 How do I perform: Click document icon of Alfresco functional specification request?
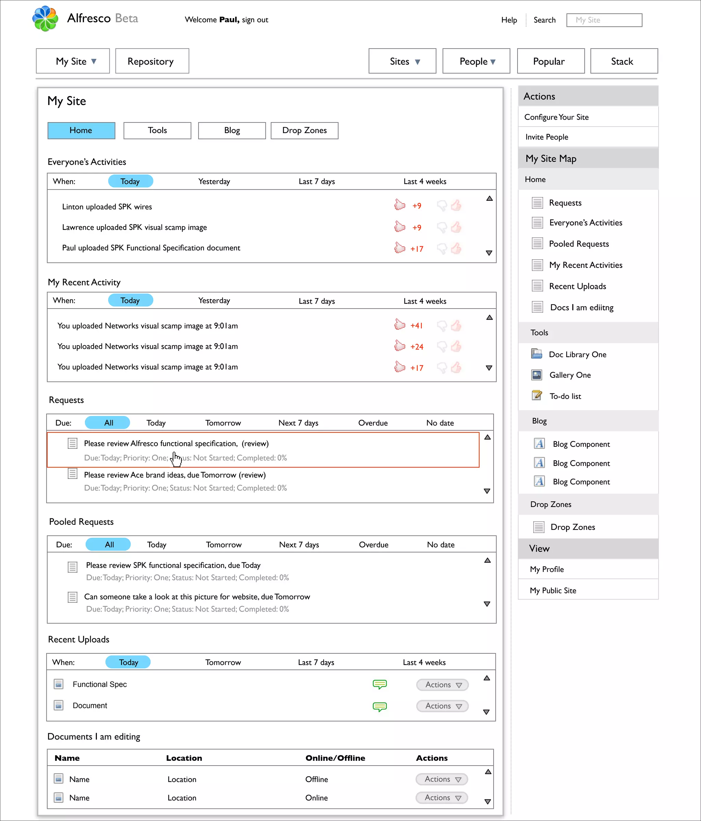pos(72,443)
